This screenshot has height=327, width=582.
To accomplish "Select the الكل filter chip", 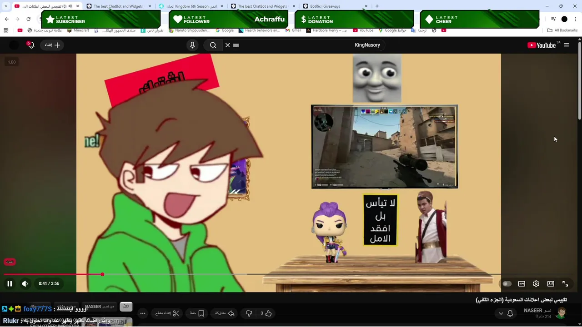I will pyautogui.click(x=126, y=307).
